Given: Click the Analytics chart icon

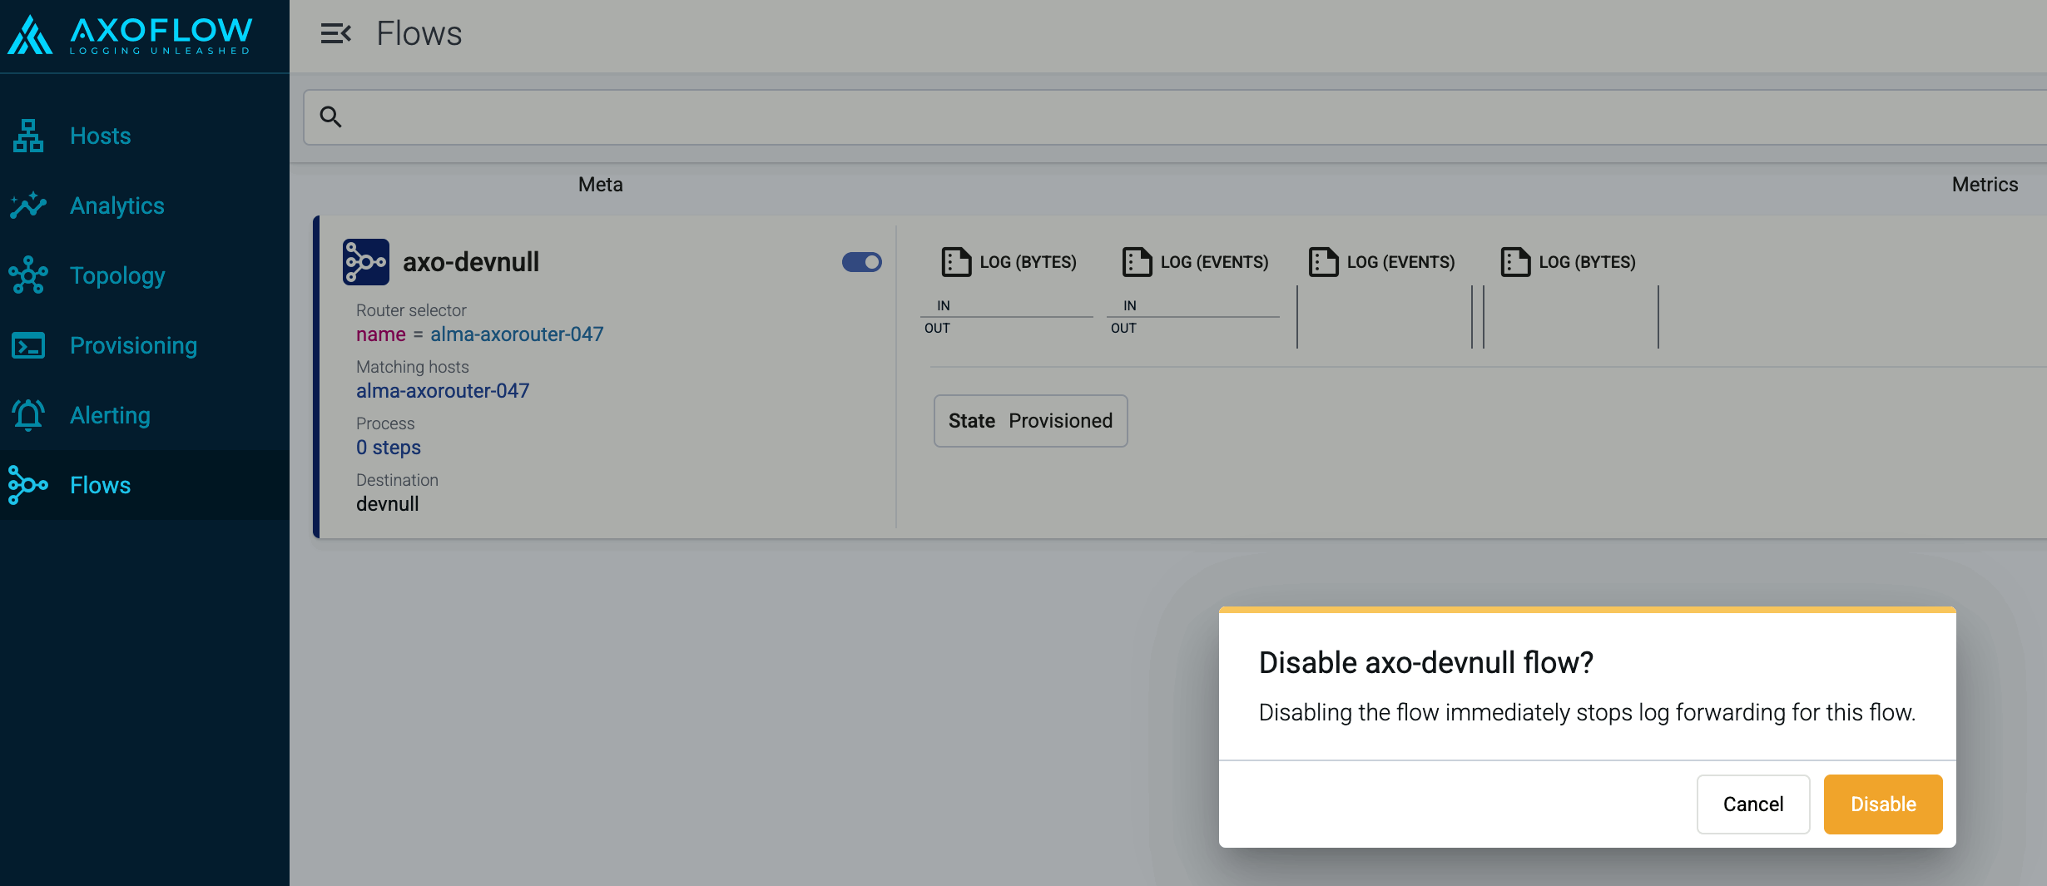Looking at the screenshot, I should pos(28,205).
